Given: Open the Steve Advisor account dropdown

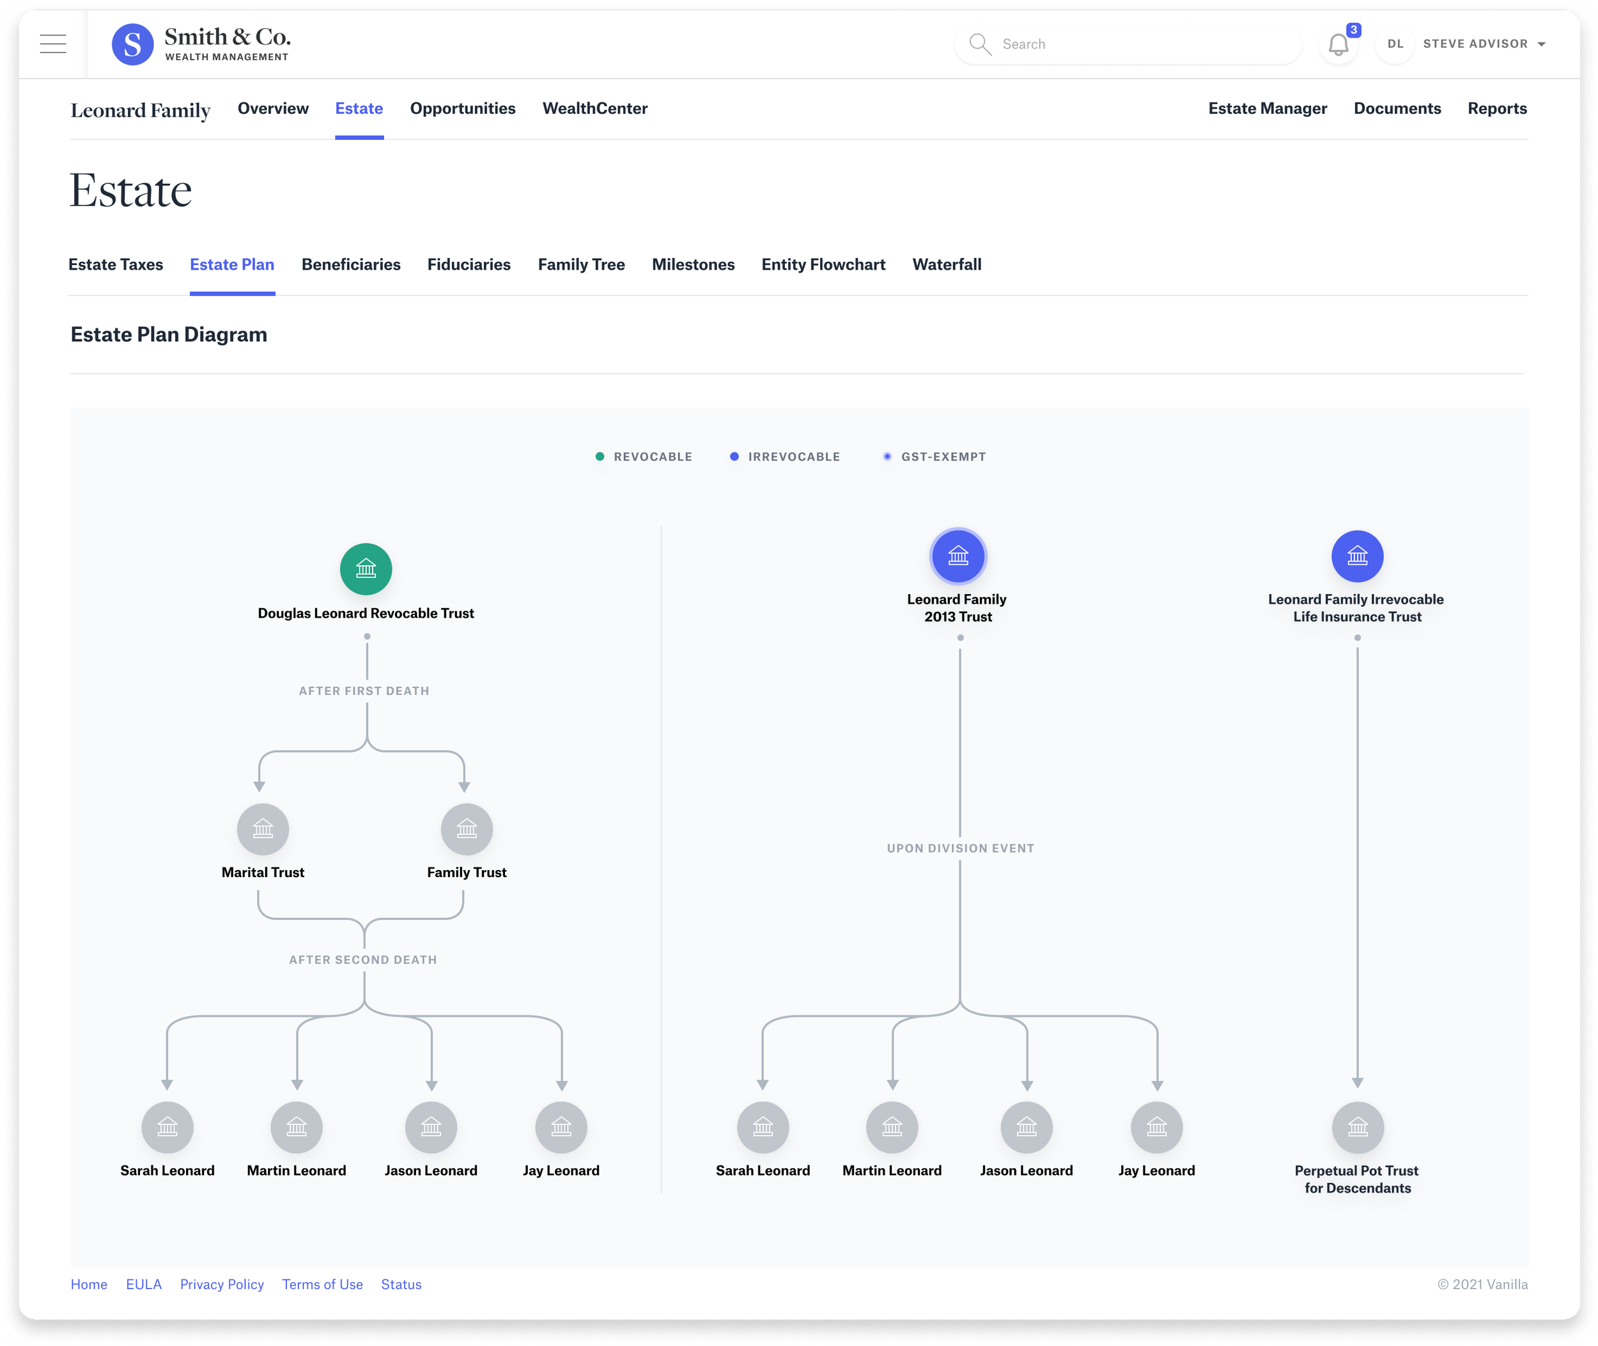Looking at the screenshot, I should (1482, 43).
